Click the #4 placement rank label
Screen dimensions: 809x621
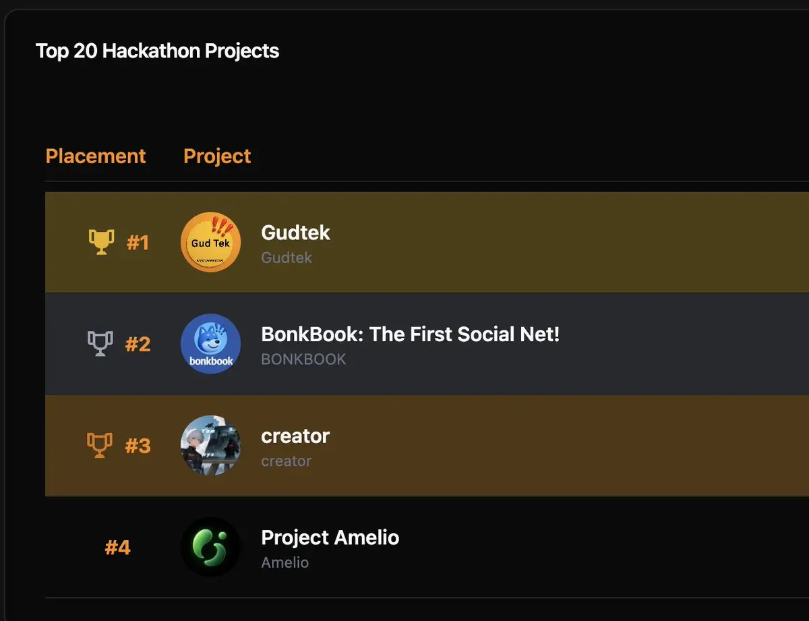tap(118, 548)
